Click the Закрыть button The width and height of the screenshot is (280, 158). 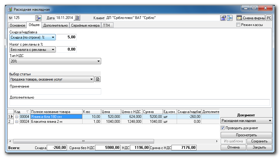point(259,147)
